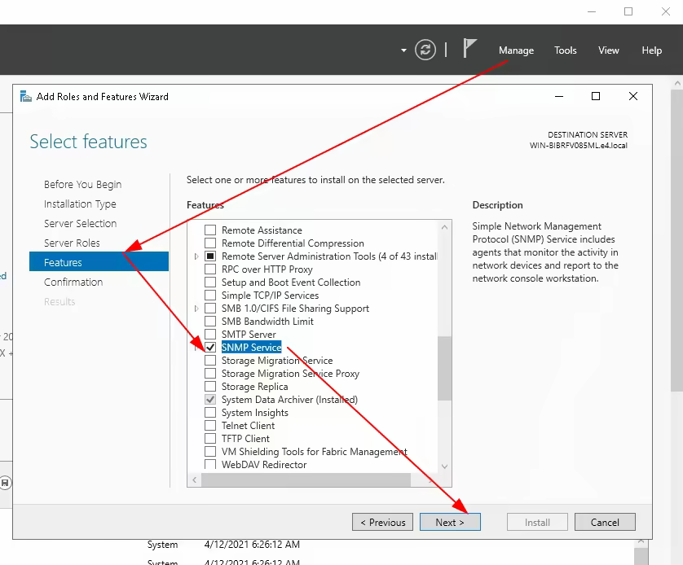Click the Cancel button
The width and height of the screenshot is (683, 565).
coord(605,522)
